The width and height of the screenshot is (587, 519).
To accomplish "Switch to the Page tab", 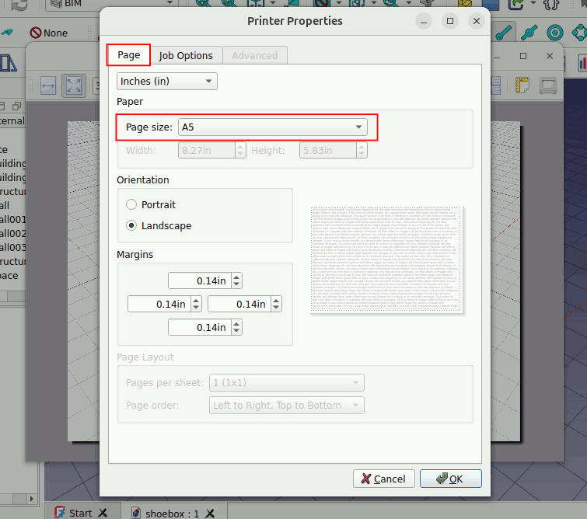I will [x=128, y=55].
